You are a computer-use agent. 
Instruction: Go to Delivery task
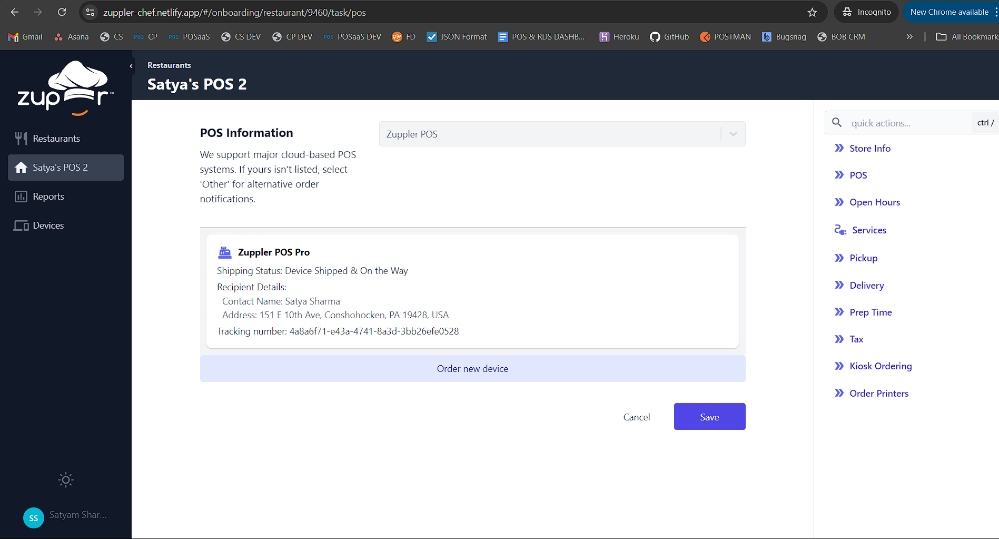859,286
